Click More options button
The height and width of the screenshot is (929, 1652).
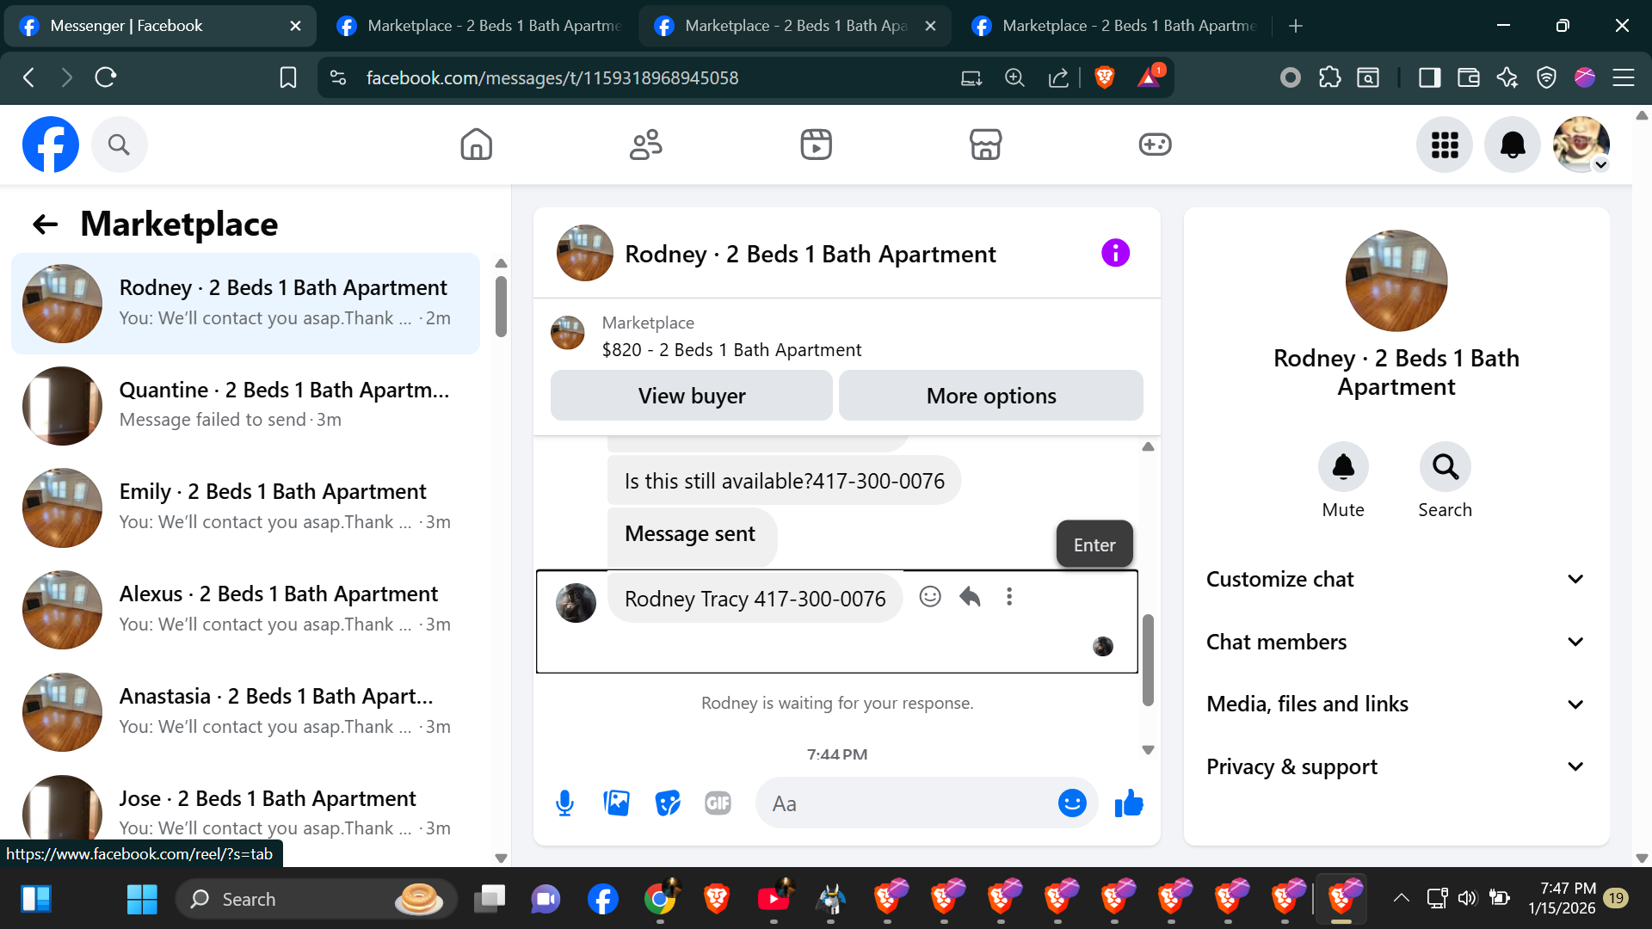coord(990,396)
